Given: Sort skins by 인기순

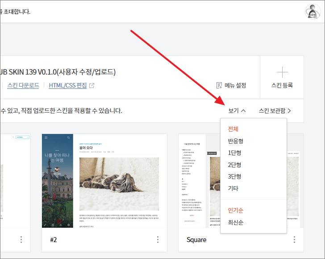Looking at the screenshot, I should (x=235, y=210).
